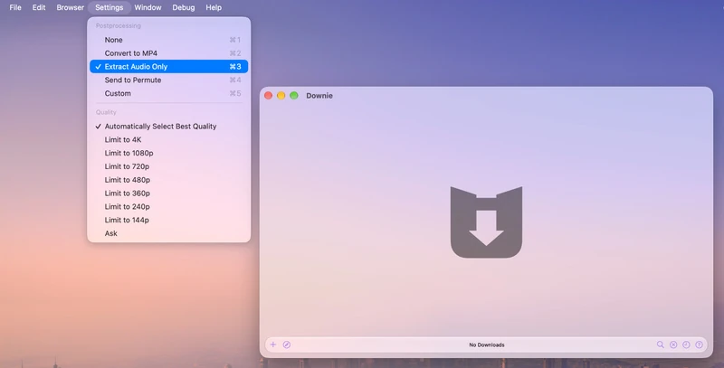This screenshot has width=724, height=368.
Task: Click the clear downloads X-circle icon
Action: [673, 344]
